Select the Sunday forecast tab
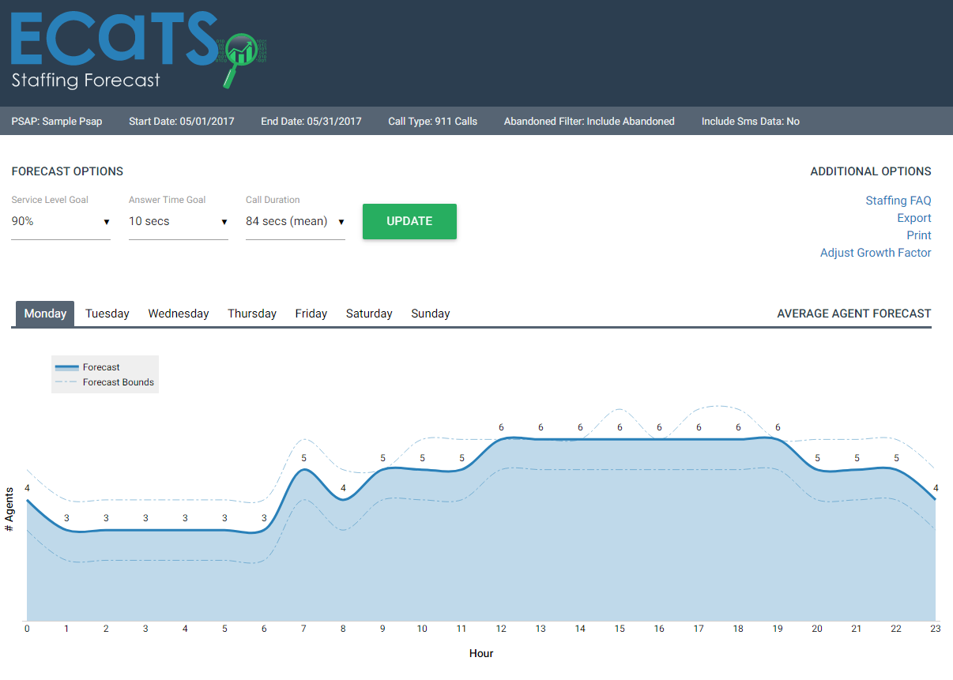The width and height of the screenshot is (953, 680). (430, 314)
